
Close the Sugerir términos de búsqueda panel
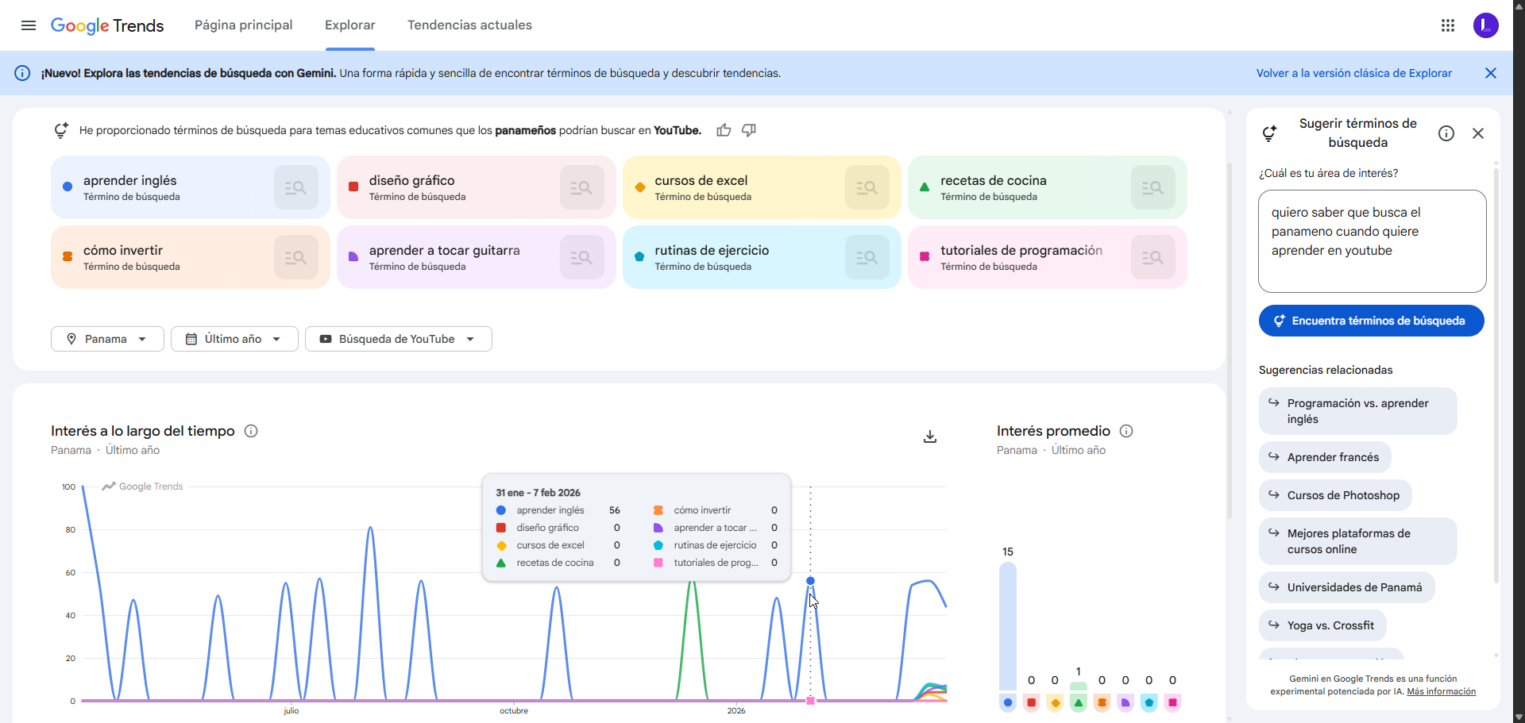click(1478, 133)
